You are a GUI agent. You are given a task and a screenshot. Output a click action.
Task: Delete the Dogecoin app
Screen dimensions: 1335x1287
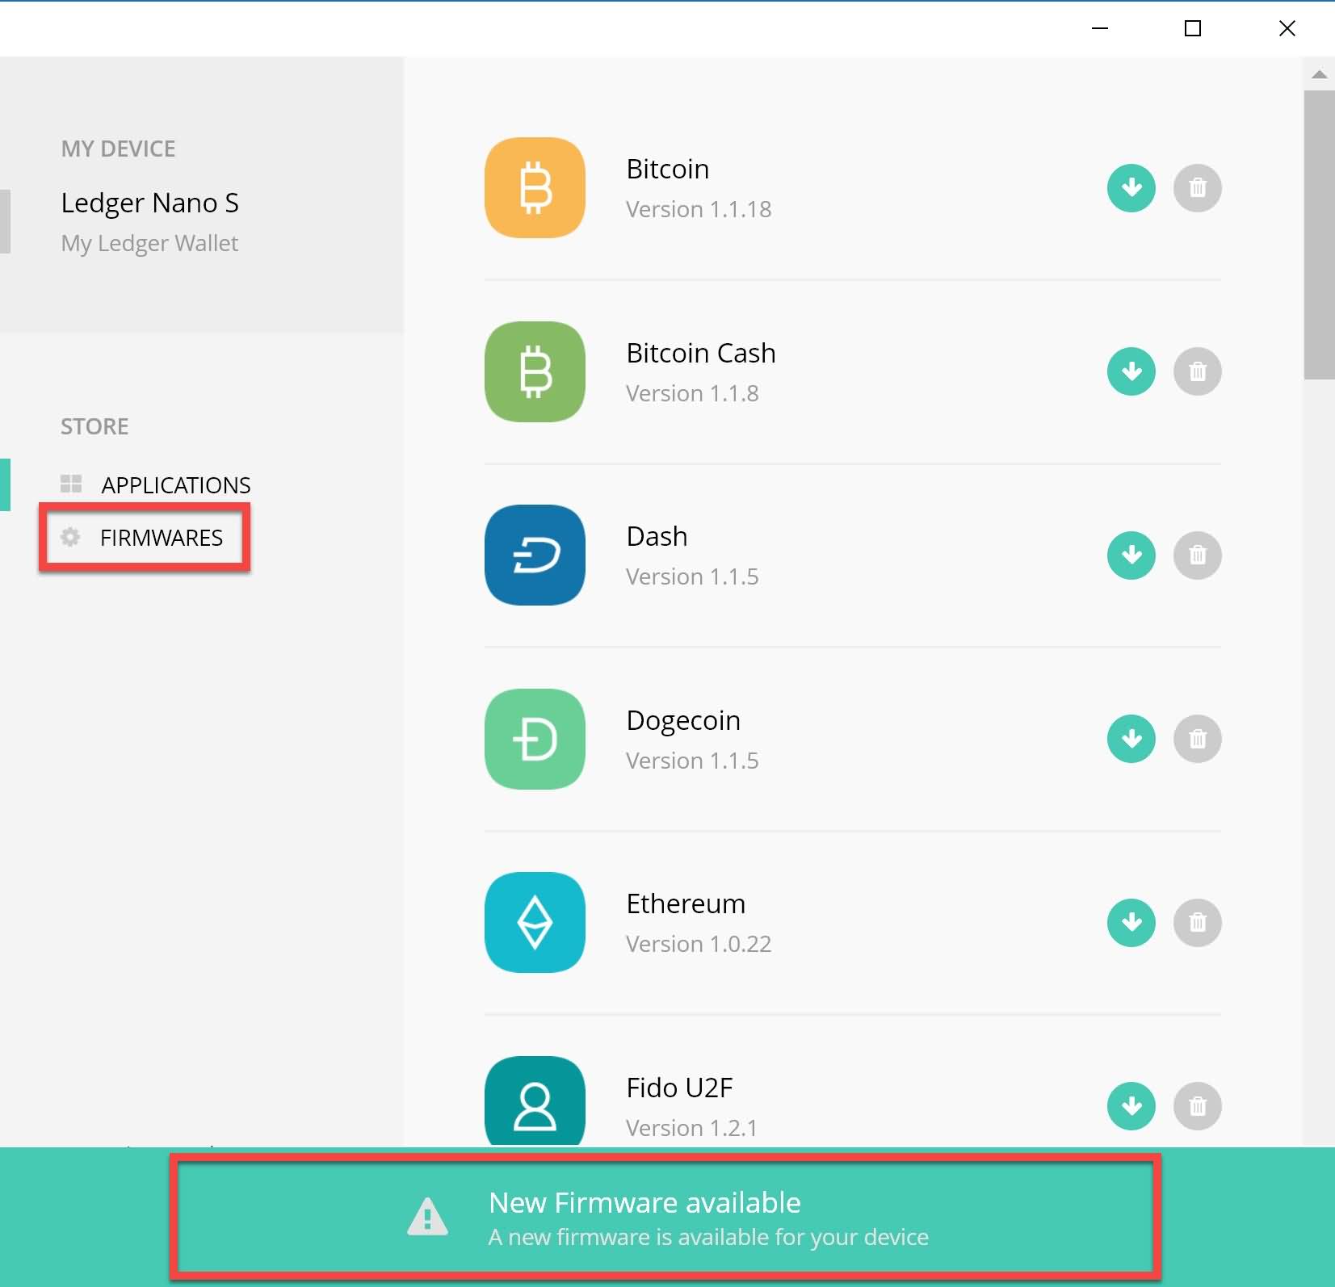1197,739
